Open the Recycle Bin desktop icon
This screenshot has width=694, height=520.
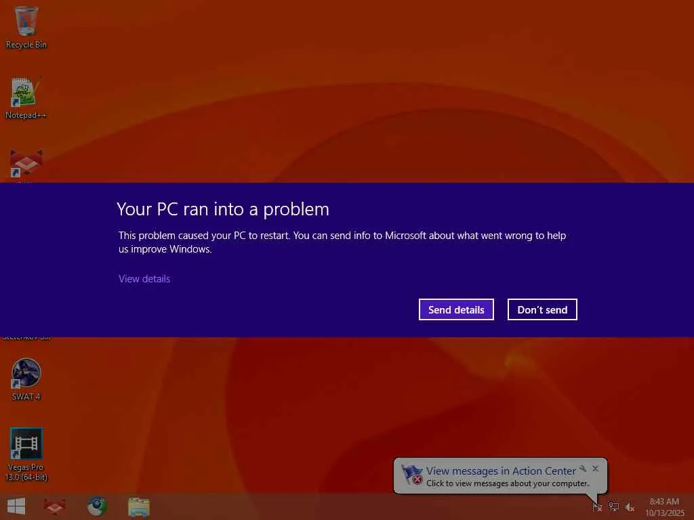pos(26,27)
